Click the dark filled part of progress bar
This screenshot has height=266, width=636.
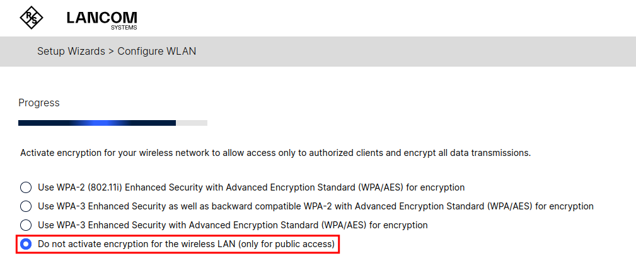point(49,123)
